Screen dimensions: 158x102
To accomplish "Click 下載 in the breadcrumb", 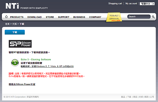I will [x=22, y=24].
